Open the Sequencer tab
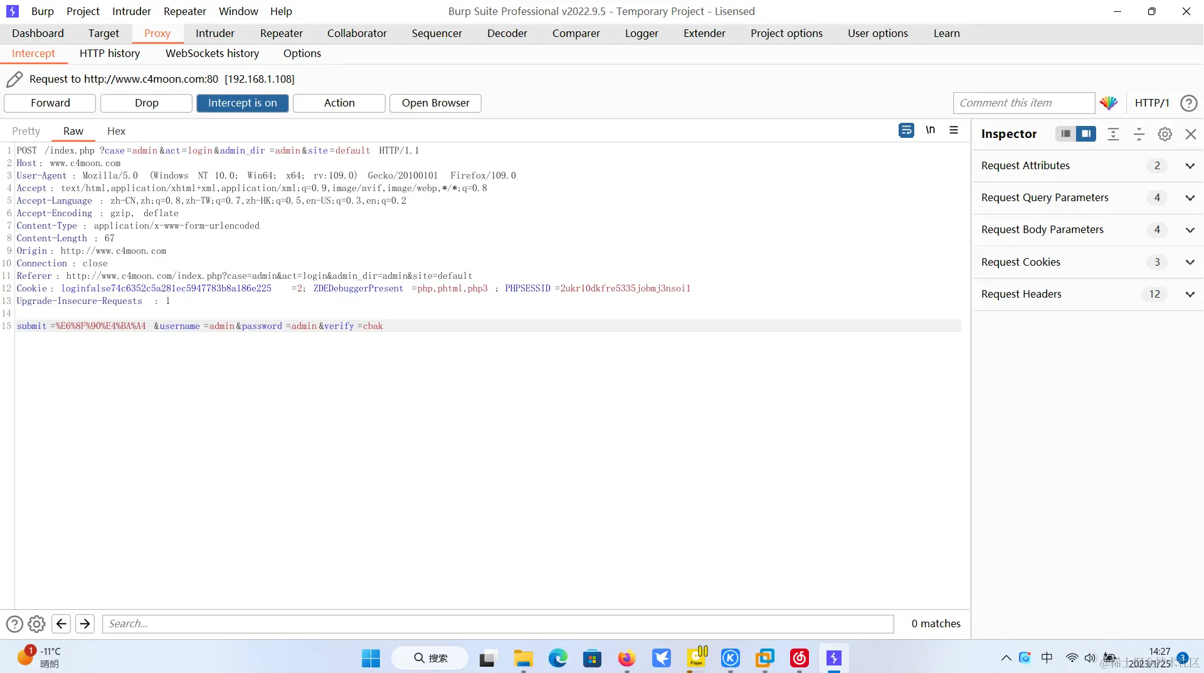The image size is (1204, 673). click(436, 33)
